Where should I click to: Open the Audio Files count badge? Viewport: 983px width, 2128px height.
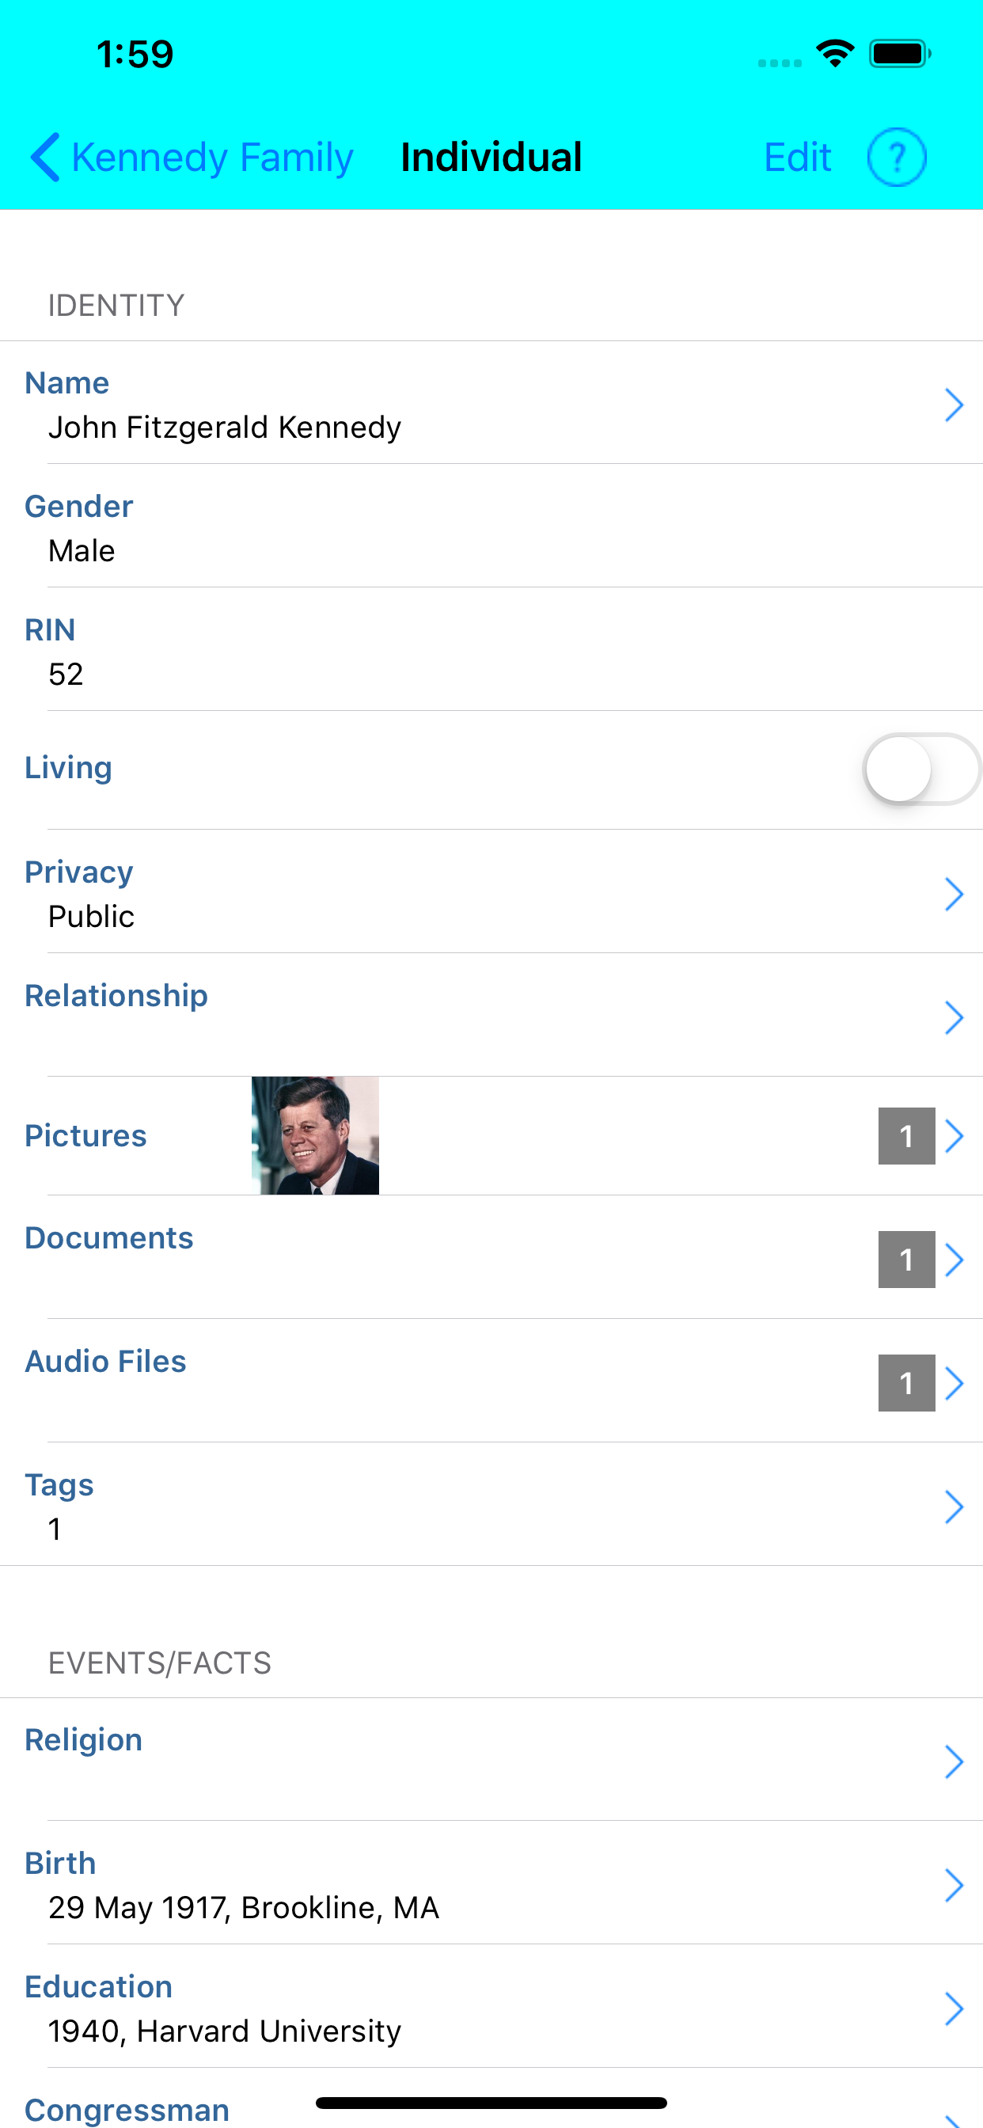906,1383
